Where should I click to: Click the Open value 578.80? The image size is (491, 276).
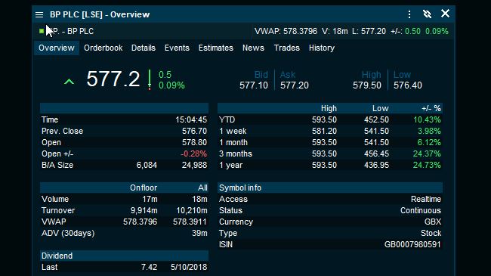coord(194,142)
